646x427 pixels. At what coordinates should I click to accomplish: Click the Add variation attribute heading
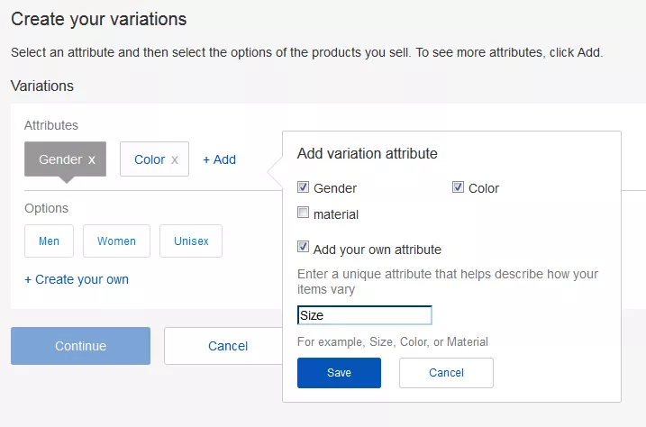pyautogui.click(x=368, y=153)
